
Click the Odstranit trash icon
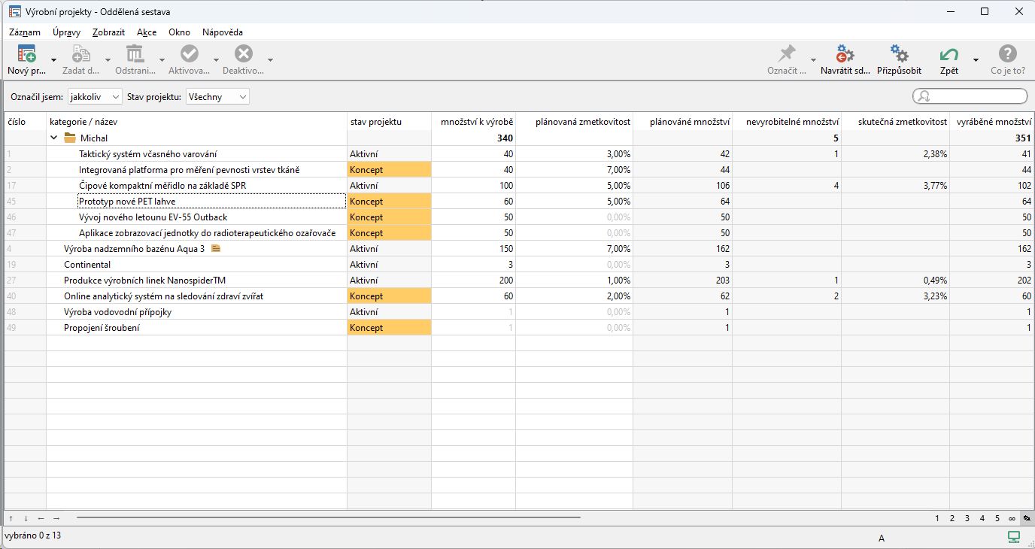pyautogui.click(x=135, y=54)
